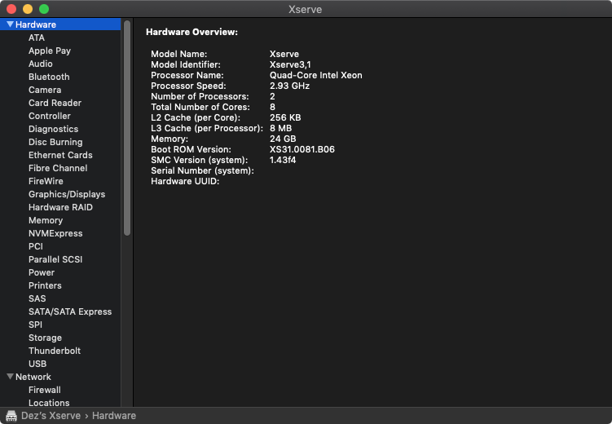Show Graphics/Displays information

(67, 194)
